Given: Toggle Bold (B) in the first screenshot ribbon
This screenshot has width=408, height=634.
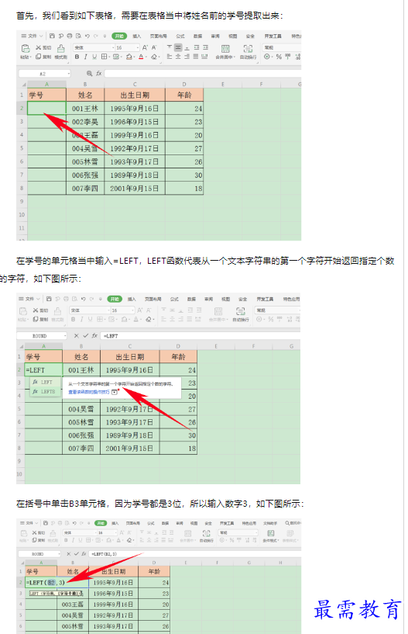Looking at the screenshot, I should point(77,57).
